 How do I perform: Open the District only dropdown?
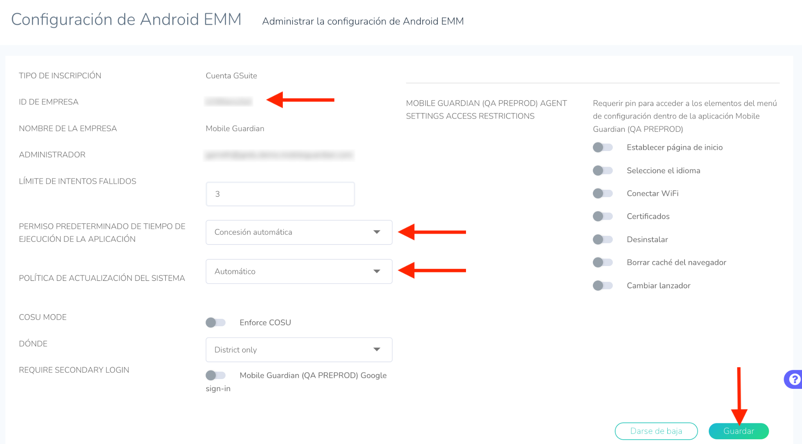pyautogui.click(x=299, y=350)
